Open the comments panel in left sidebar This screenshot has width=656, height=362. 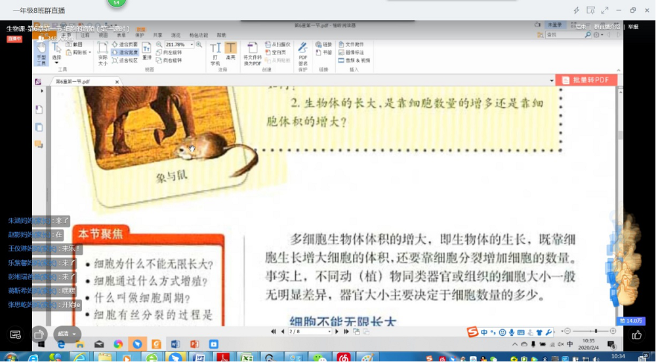[x=39, y=145]
